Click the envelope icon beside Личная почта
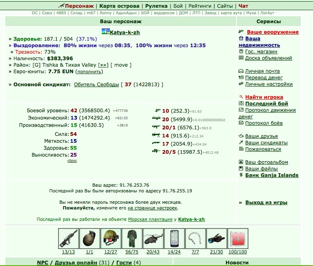The height and width of the screenshot is (266, 313). [x=241, y=71]
